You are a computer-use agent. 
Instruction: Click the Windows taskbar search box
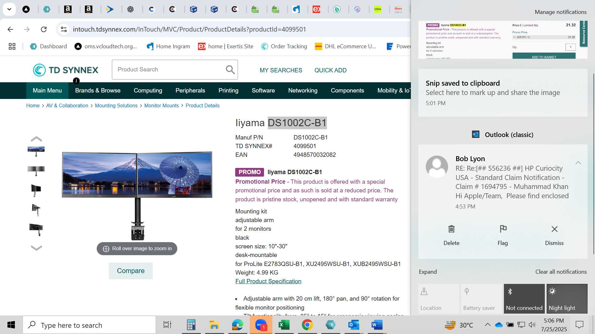click(89, 325)
